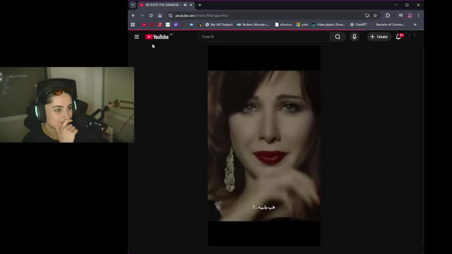Open the ChatGPT bookmark
Viewport: 452px width, 254px height.
(358, 25)
